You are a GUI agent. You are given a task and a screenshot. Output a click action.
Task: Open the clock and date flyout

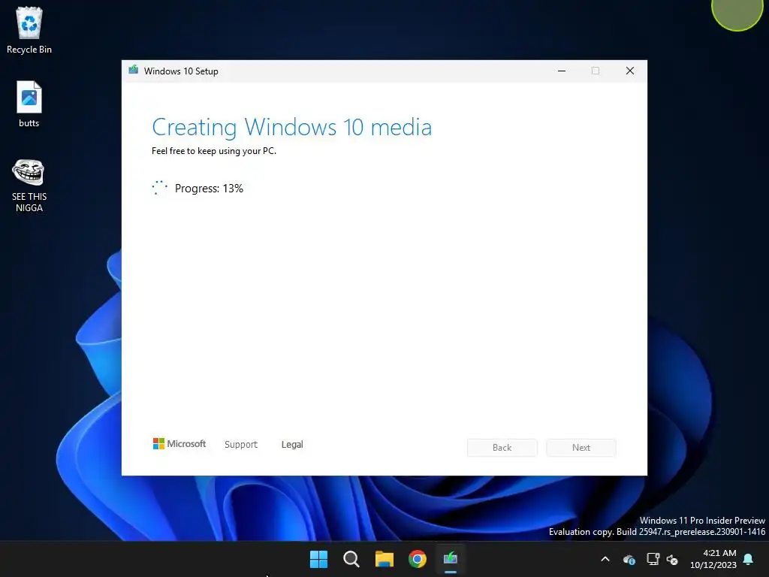coord(713,559)
